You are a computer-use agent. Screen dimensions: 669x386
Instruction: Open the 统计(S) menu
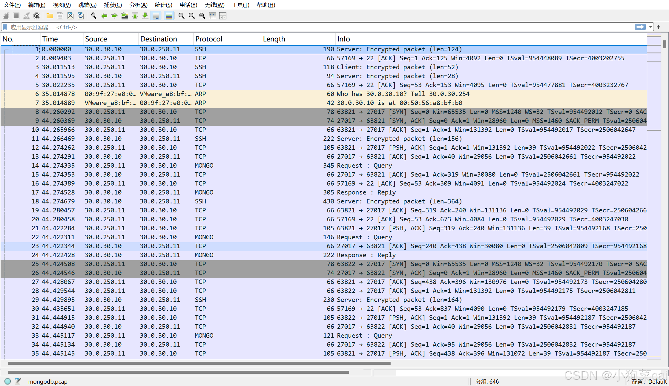point(163,5)
